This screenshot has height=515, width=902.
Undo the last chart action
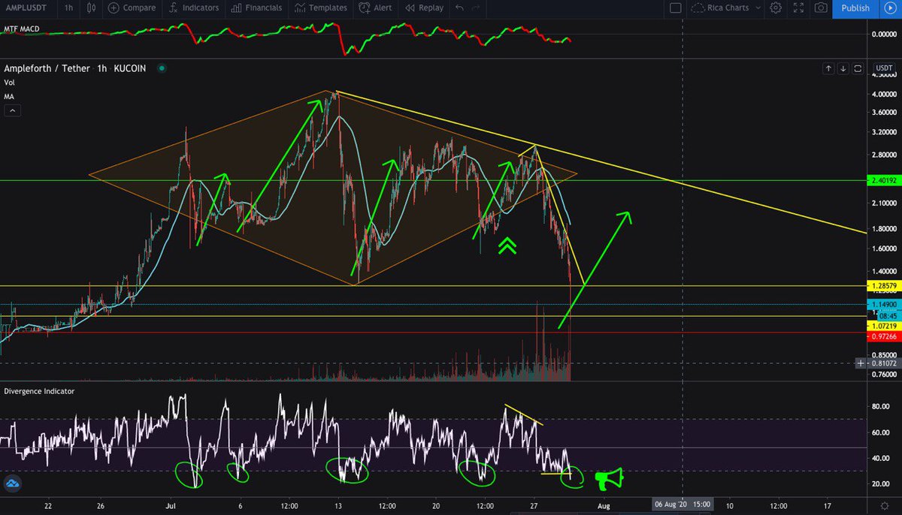tap(459, 8)
